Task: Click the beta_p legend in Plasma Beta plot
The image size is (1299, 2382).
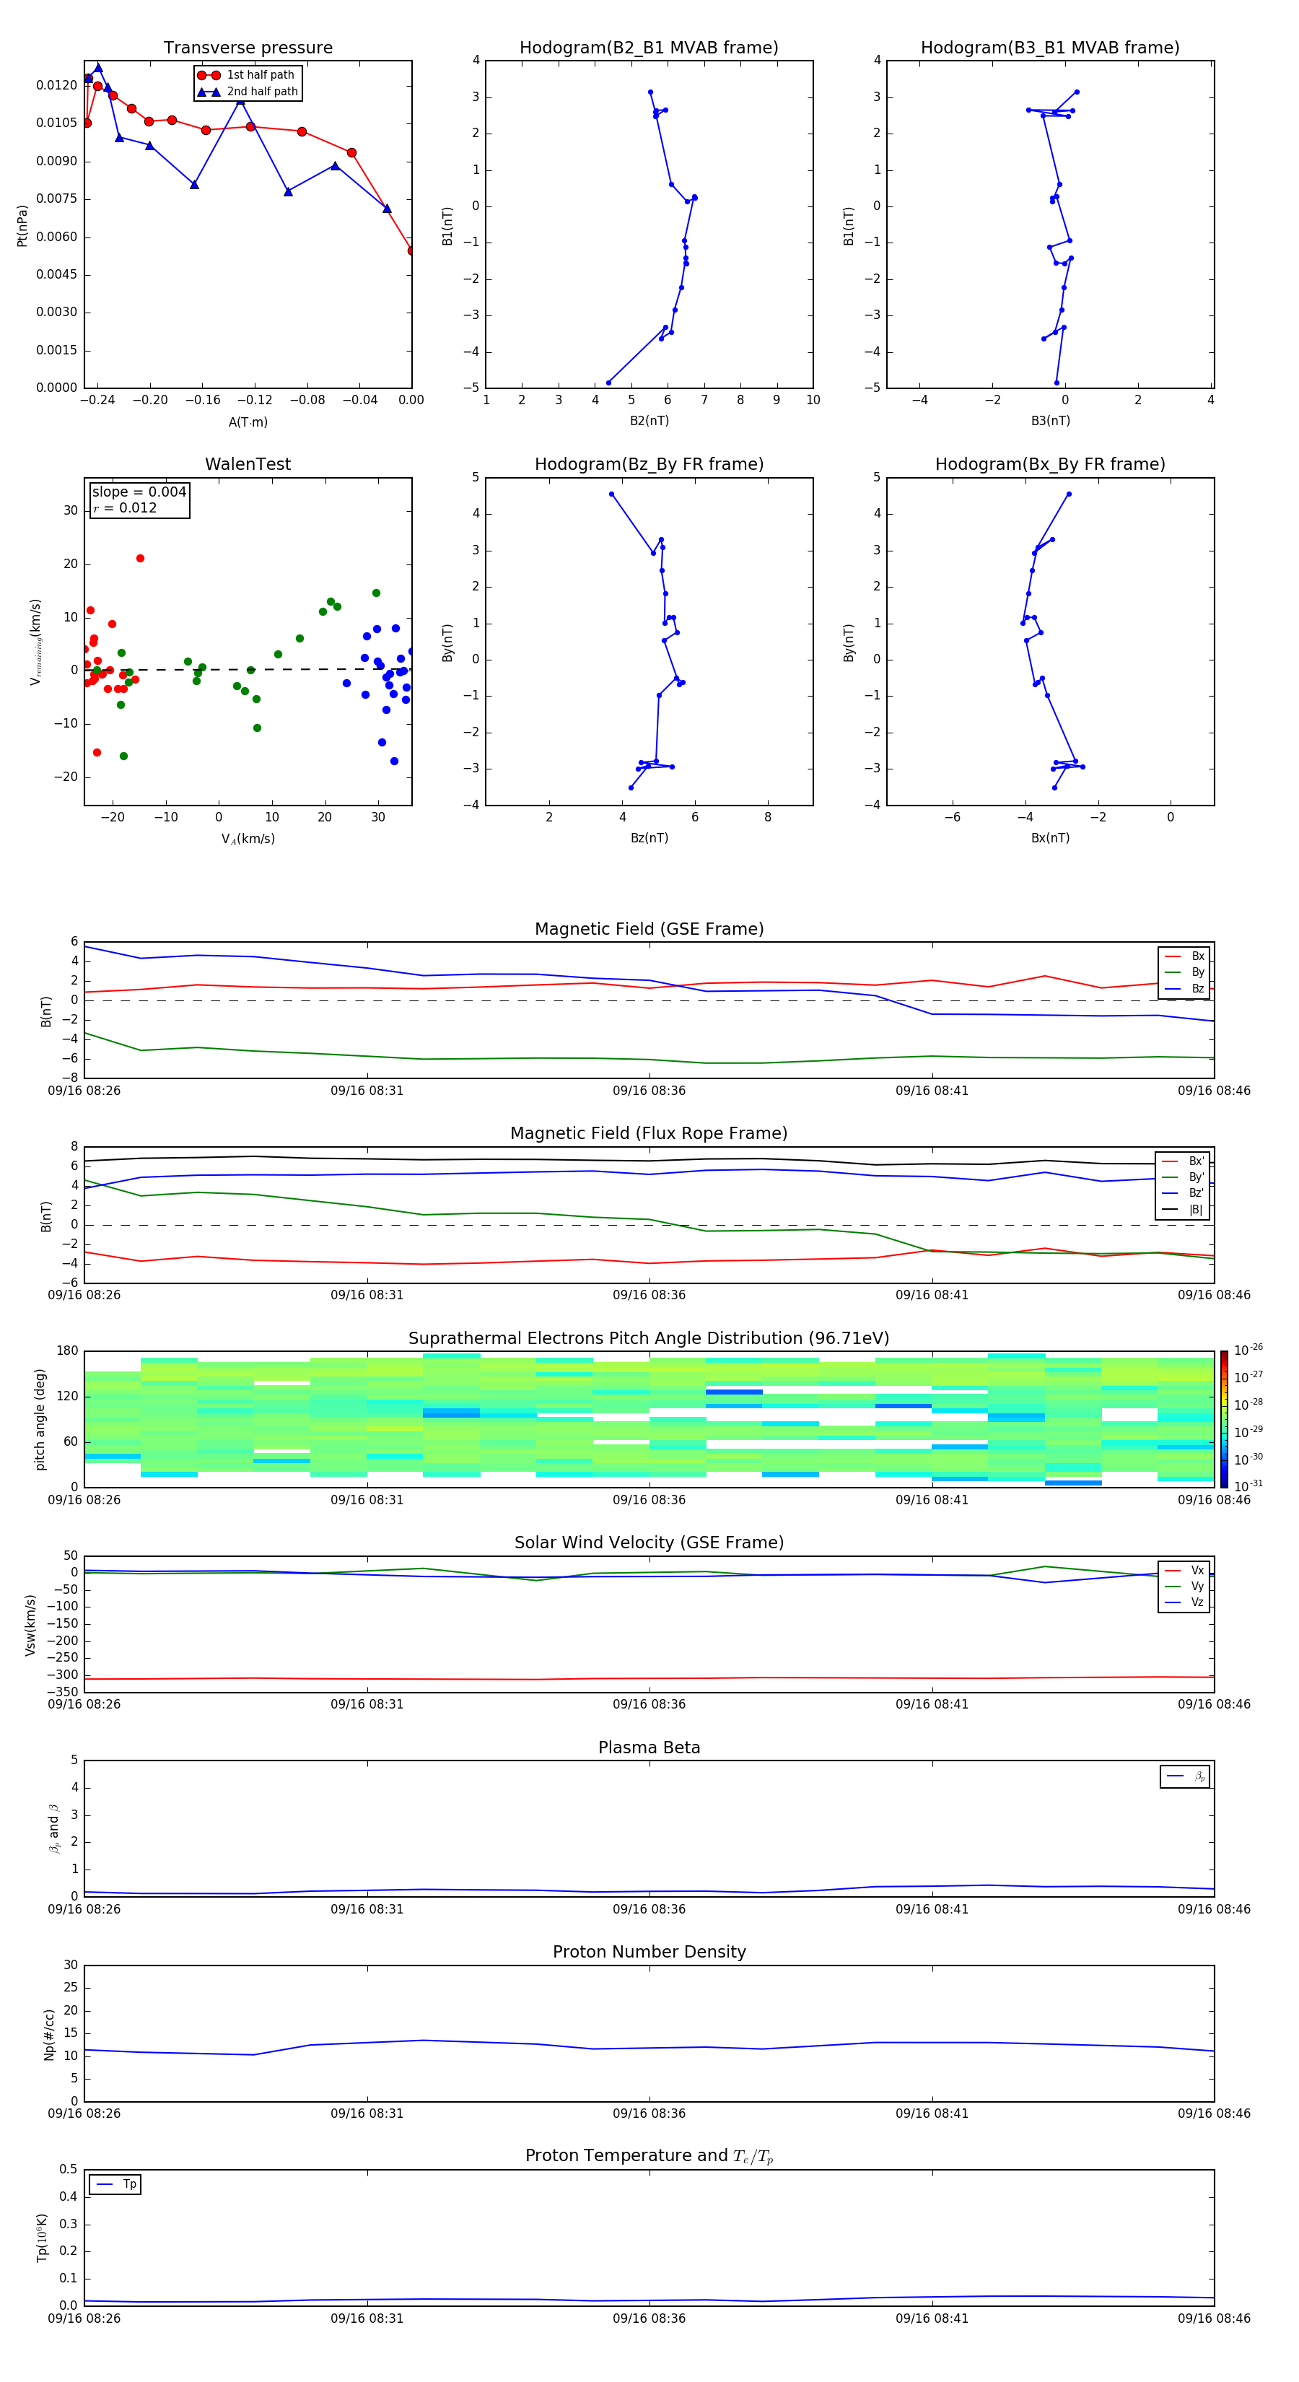Action: 1185,1776
